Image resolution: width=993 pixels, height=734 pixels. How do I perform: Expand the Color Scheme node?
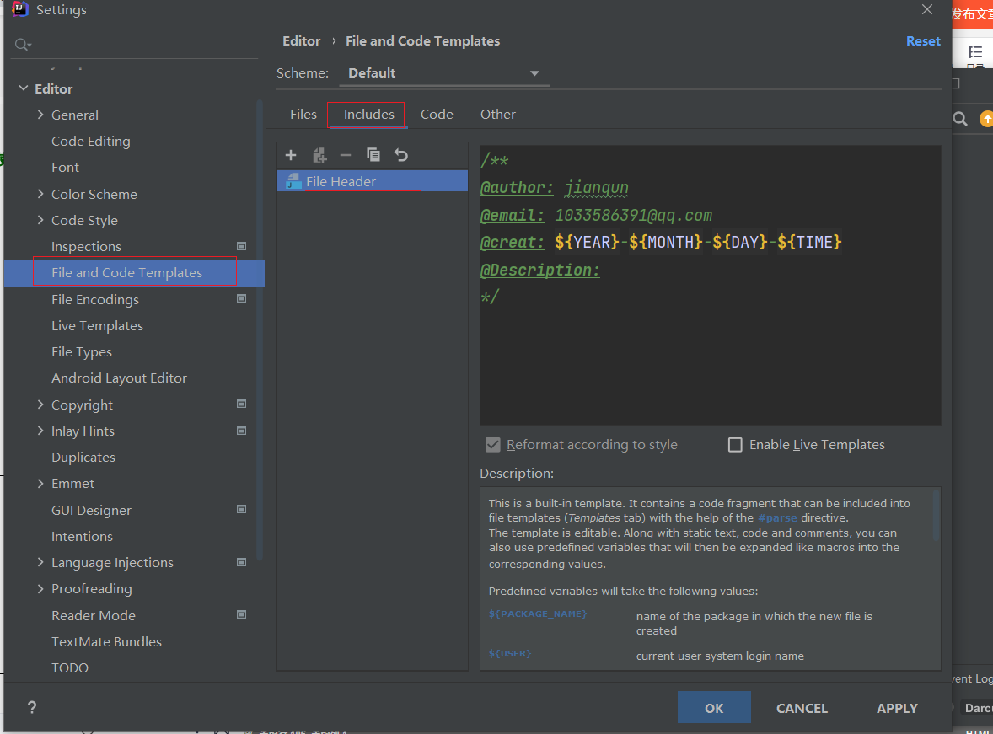40,194
